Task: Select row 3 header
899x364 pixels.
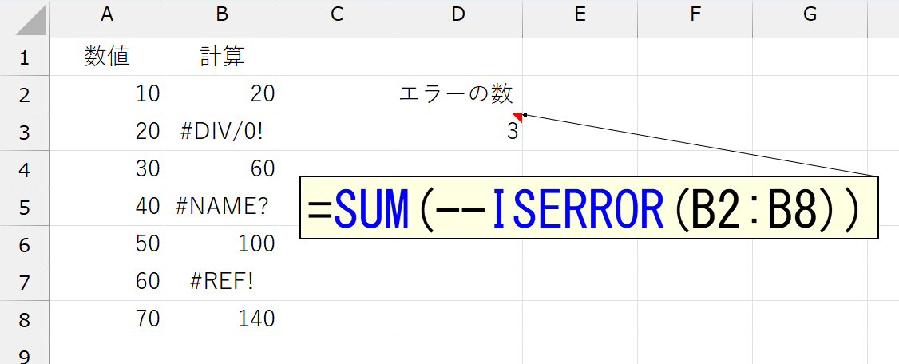Action: tap(24, 132)
